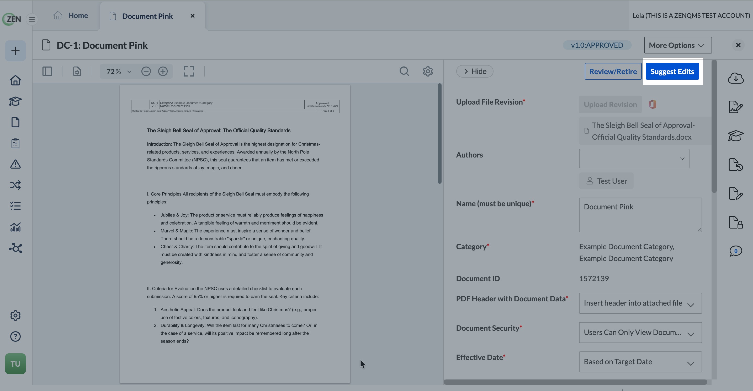
Task: Open the training graduation cap icon in left sidebar
Action: click(15, 101)
